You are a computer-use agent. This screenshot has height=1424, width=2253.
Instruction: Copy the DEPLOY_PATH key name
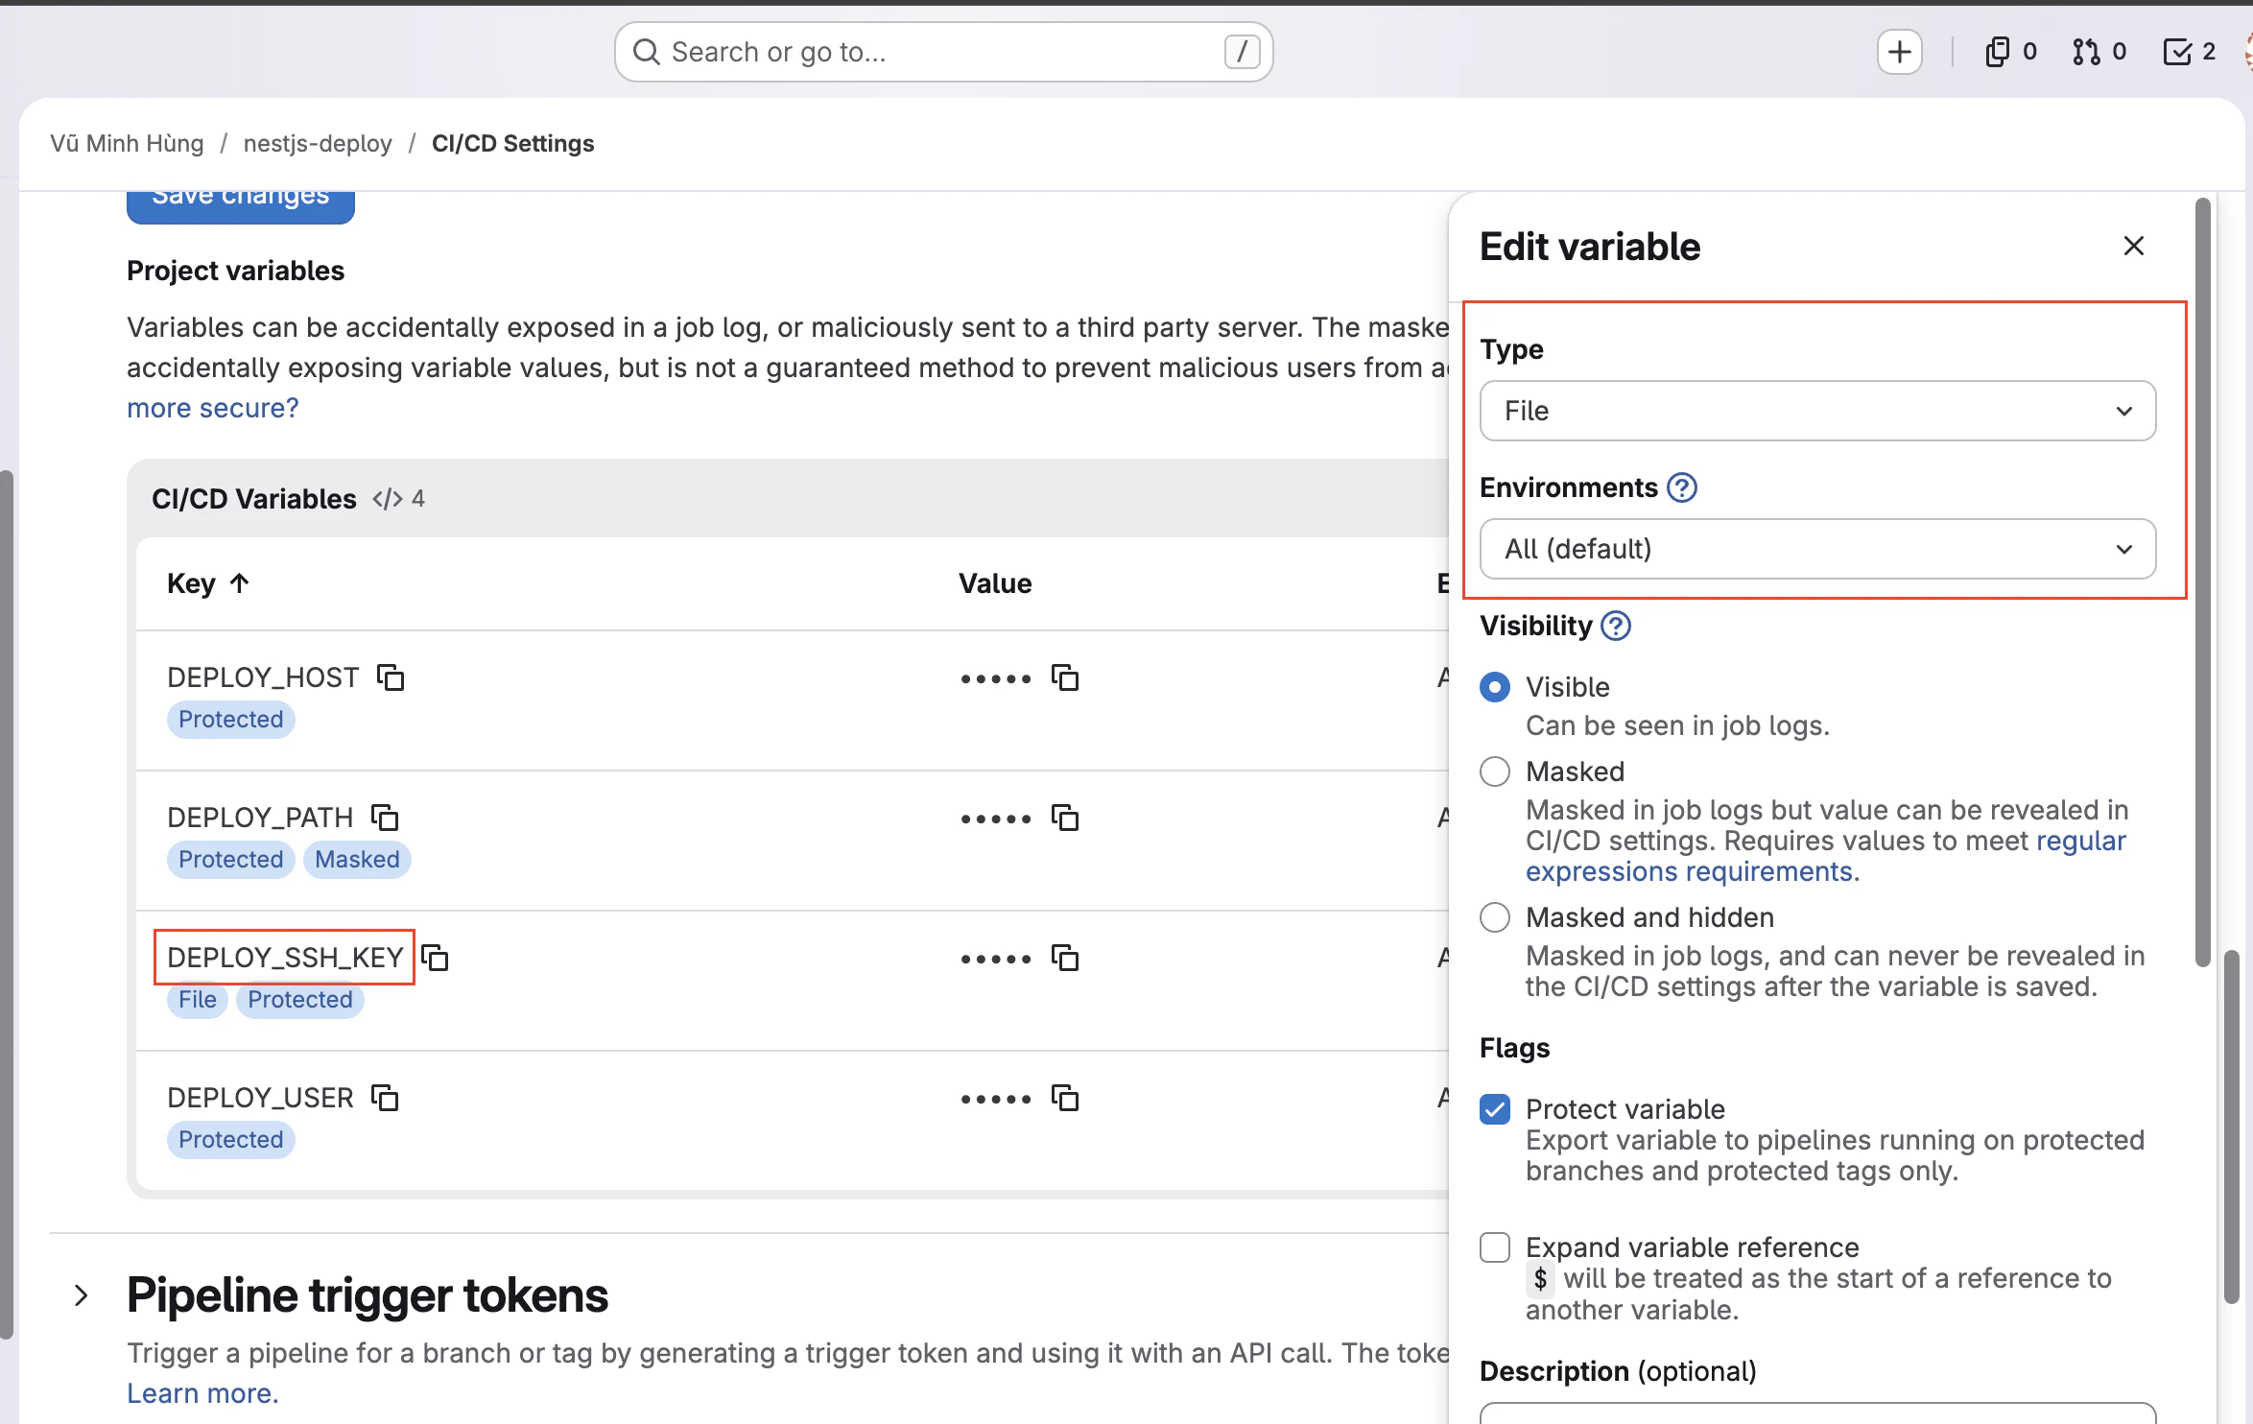385,818
